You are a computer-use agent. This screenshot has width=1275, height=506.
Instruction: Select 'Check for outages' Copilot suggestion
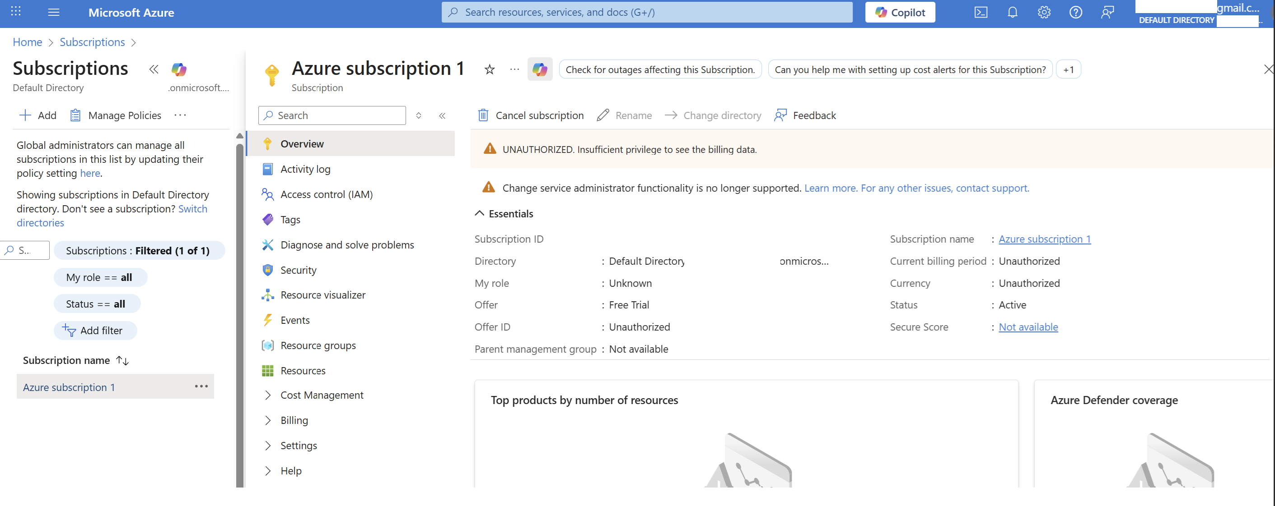(x=660, y=69)
